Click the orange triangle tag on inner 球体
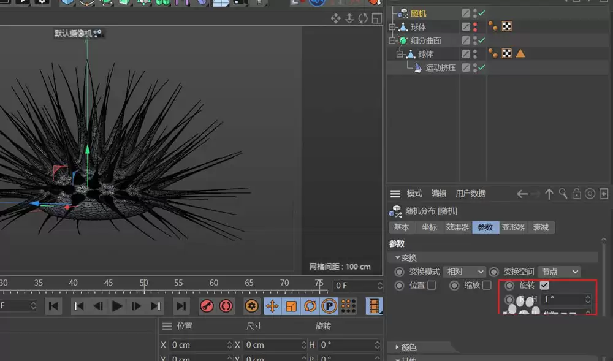613x361 pixels. [520, 53]
